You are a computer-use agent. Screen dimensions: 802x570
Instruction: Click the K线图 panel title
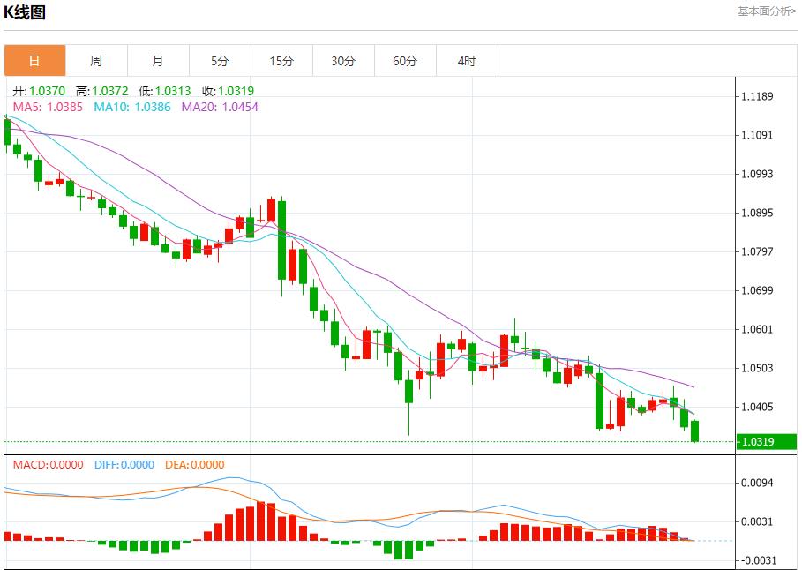[25, 12]
